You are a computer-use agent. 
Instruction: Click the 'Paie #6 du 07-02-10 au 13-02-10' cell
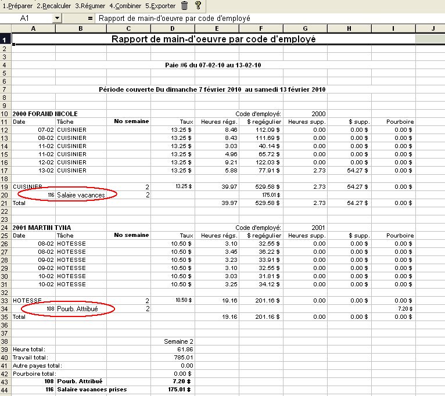[213, 65]
